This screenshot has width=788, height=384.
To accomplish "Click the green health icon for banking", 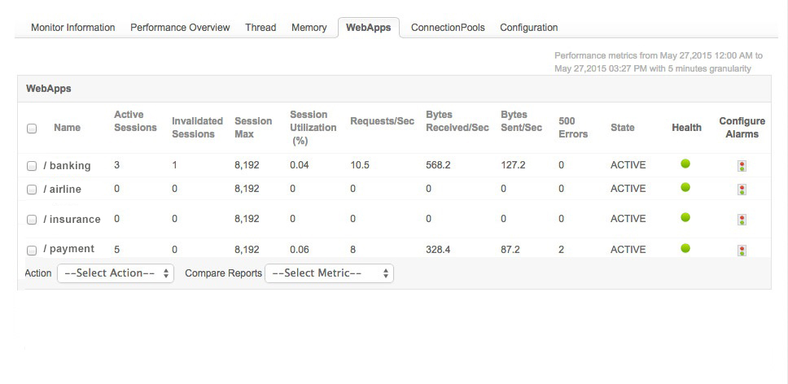I will coord(685,164).
